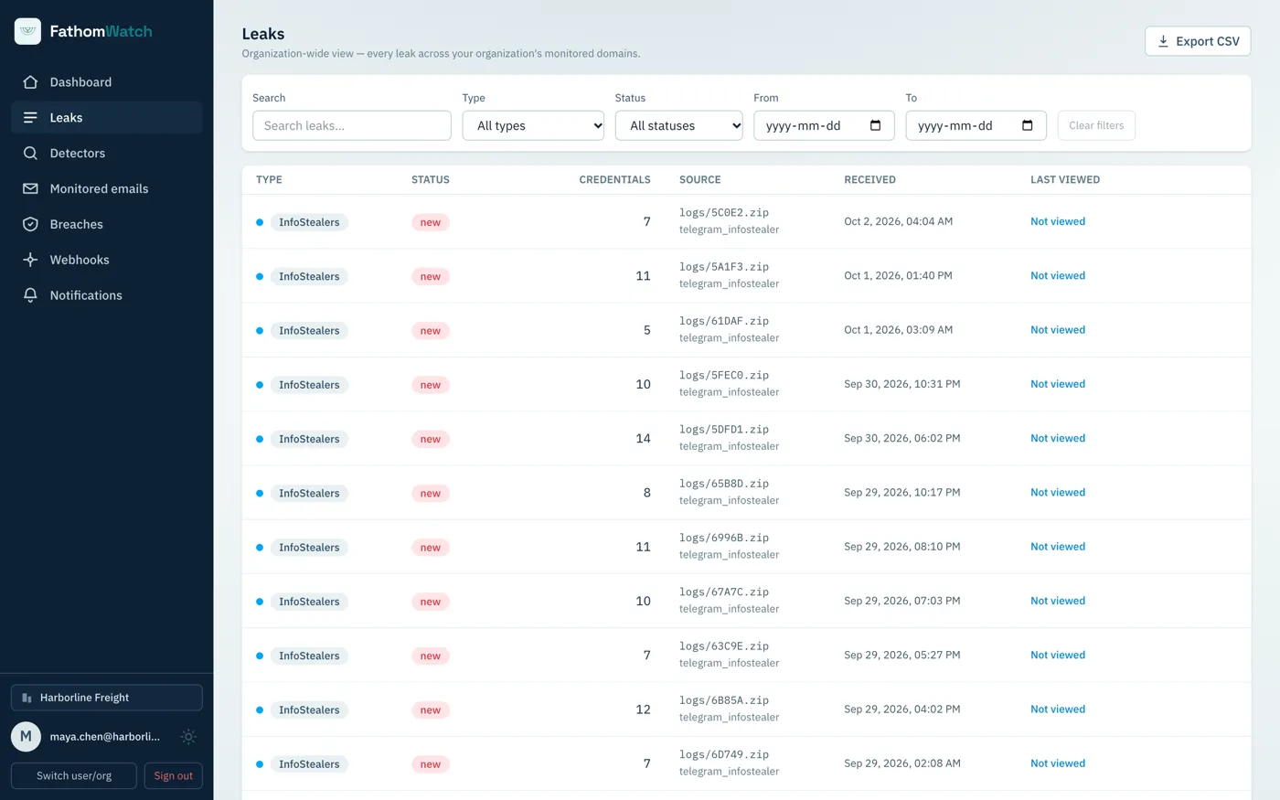The image size is (1280, 800).
Task: Click the InfoStealers tag for logs/5C0E2.zip
Action: pos(309,222)
